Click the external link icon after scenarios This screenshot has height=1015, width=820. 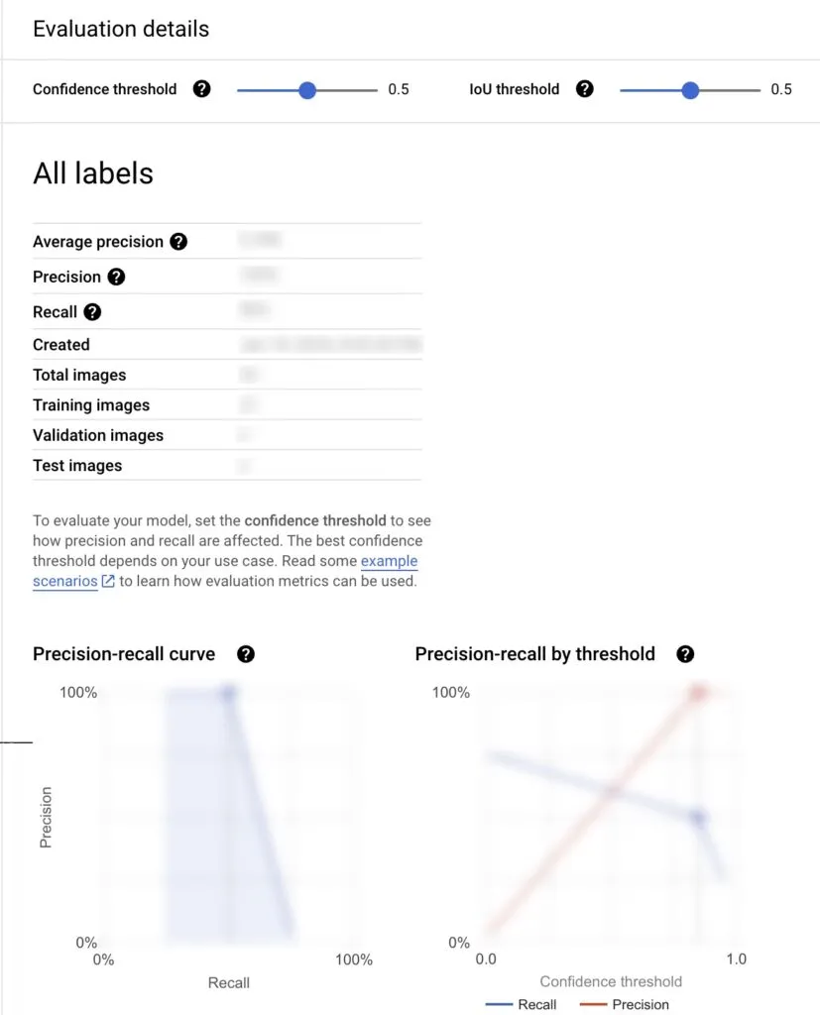tap(108, 581)
